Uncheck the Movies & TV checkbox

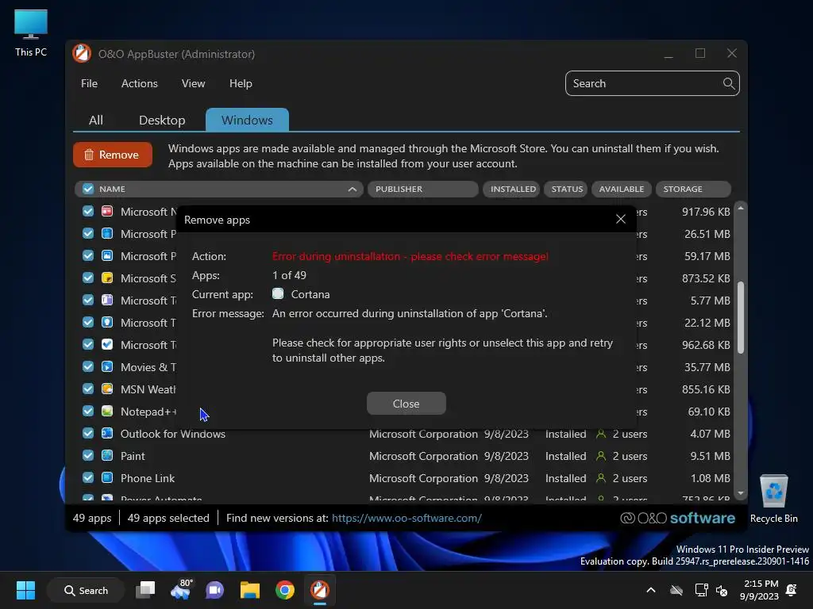[x=88, y=366]
